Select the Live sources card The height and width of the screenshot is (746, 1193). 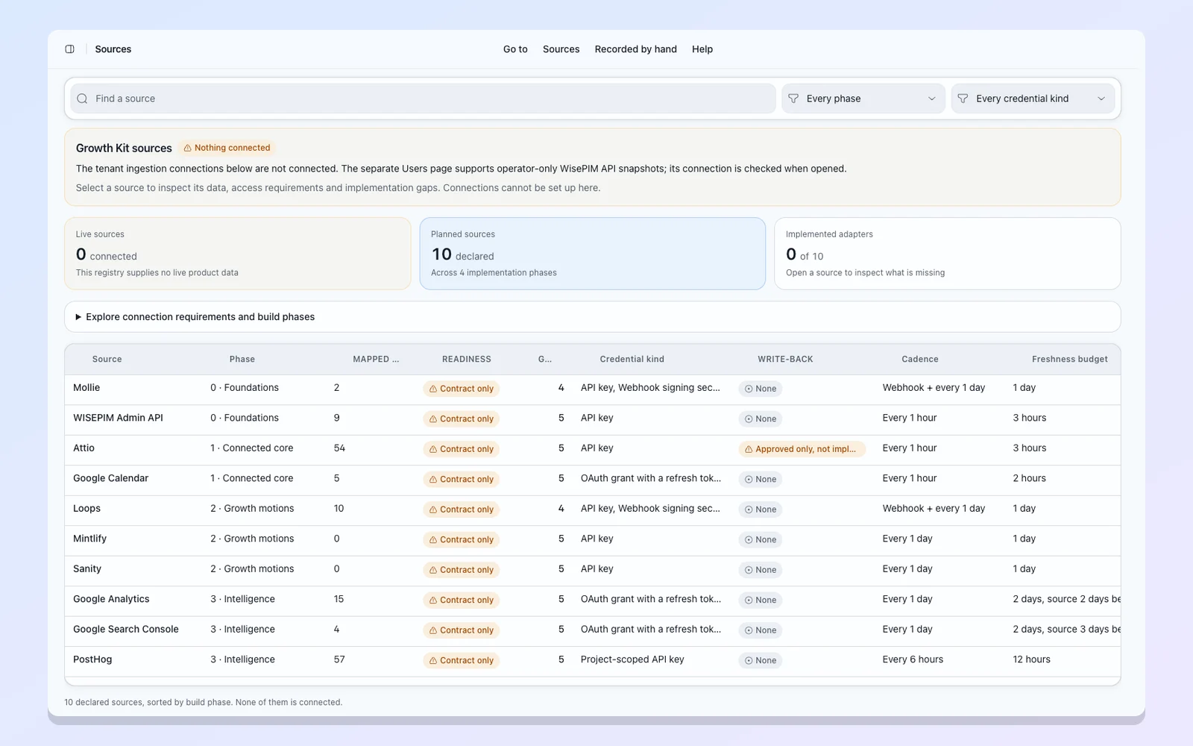(x=238, y=254)
